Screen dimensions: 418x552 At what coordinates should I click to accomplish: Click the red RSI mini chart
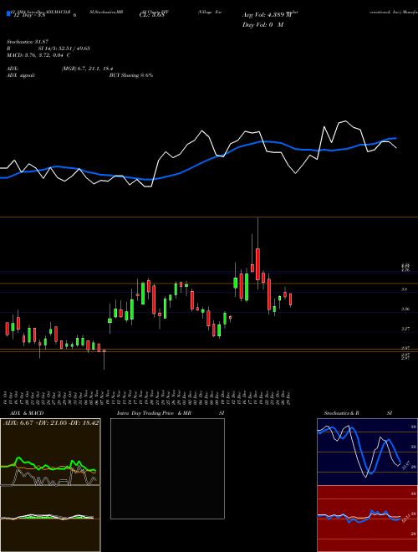tap(367, 519)
